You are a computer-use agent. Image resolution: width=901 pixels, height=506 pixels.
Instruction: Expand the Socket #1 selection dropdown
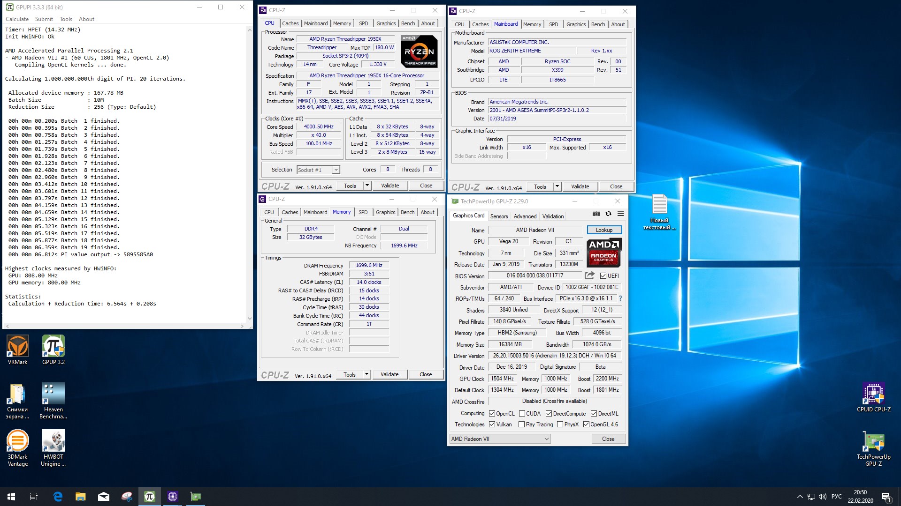(x=336, y=170)
